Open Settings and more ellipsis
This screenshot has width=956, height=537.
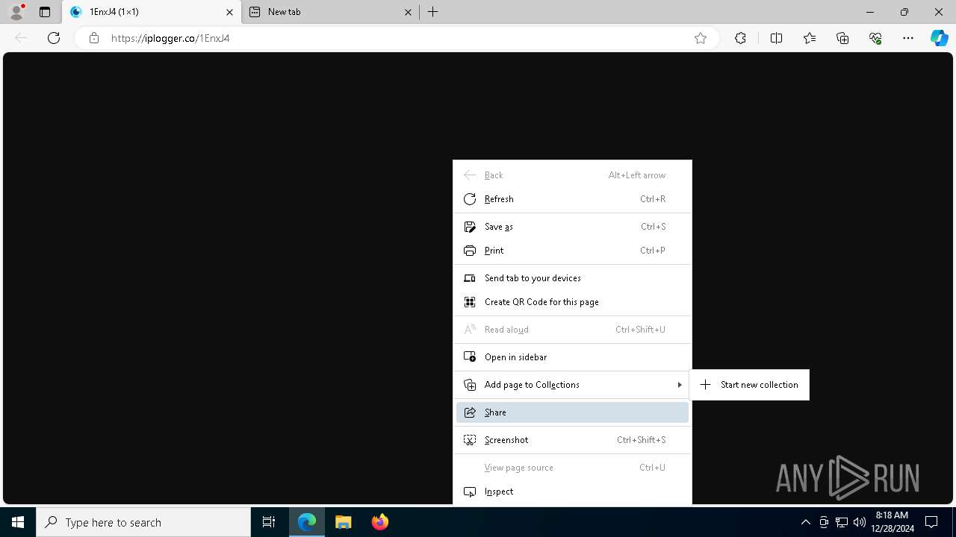[908, 38]
